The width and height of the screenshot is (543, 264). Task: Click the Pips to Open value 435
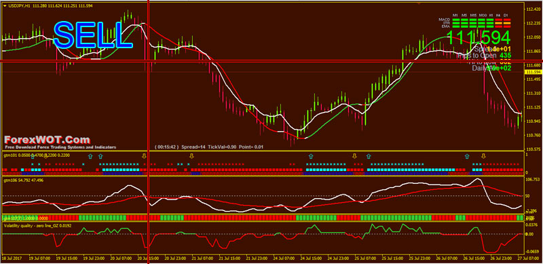505,56
